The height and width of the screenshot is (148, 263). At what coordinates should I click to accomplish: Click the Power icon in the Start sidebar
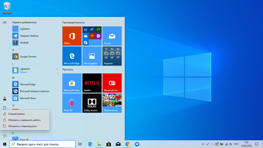pyautogui.click(x=5, y=136)
